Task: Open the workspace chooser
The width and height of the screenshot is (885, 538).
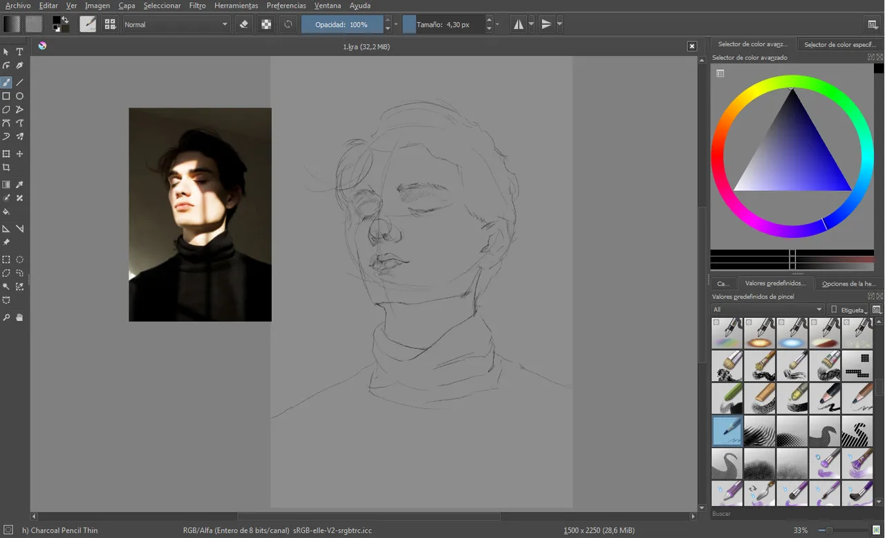Action: pos(873,24)
